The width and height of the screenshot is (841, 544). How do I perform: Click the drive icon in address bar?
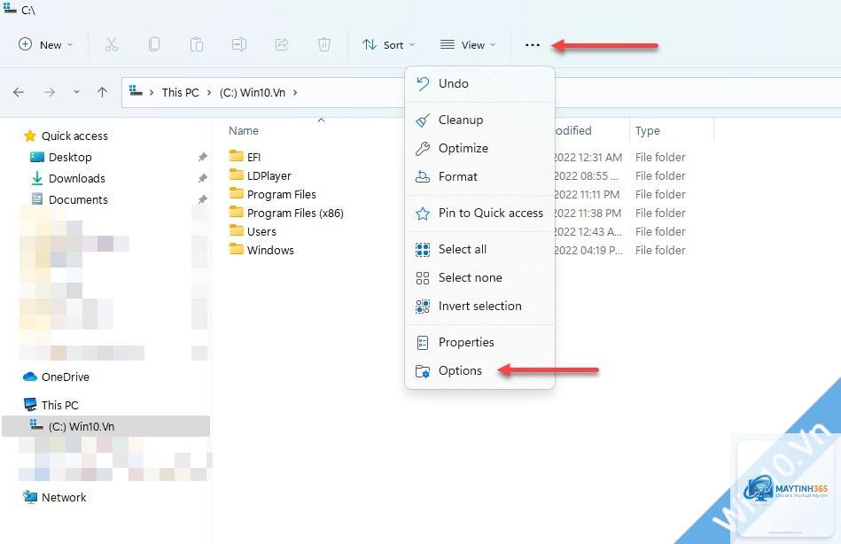pyautogui.click(x=136, y=91)
